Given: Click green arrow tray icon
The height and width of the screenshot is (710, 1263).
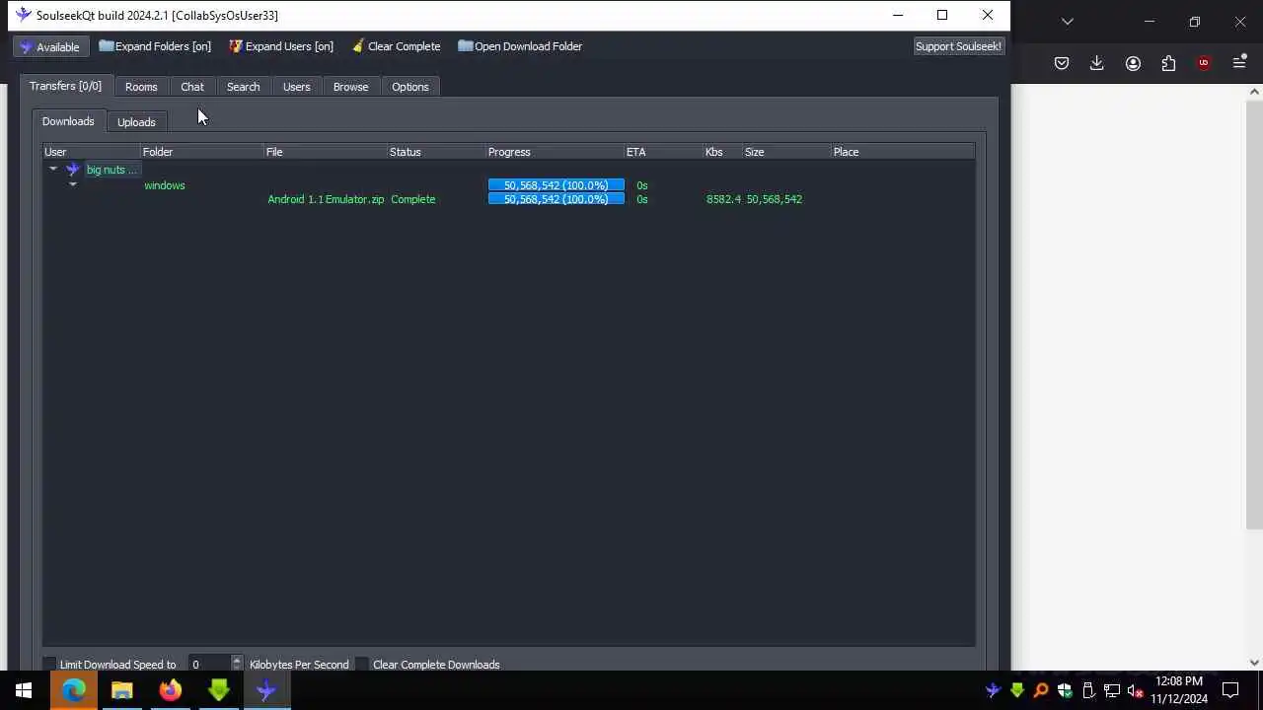Looking at the screenshot, I should coord(1016,690).
